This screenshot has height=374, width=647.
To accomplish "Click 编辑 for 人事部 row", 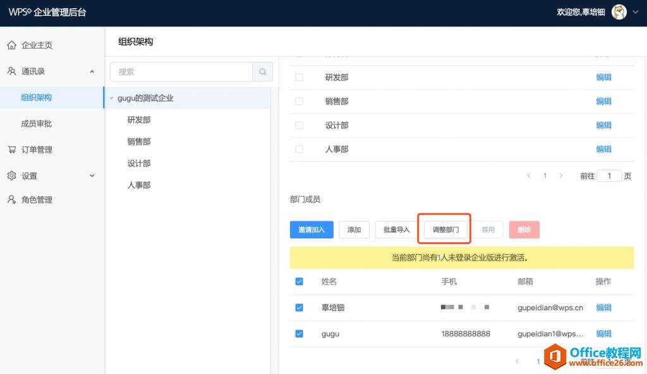I will pos(603,149).
